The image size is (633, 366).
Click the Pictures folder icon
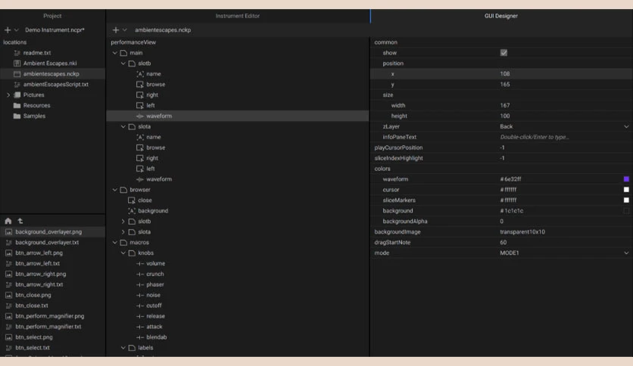coord(17,95)
